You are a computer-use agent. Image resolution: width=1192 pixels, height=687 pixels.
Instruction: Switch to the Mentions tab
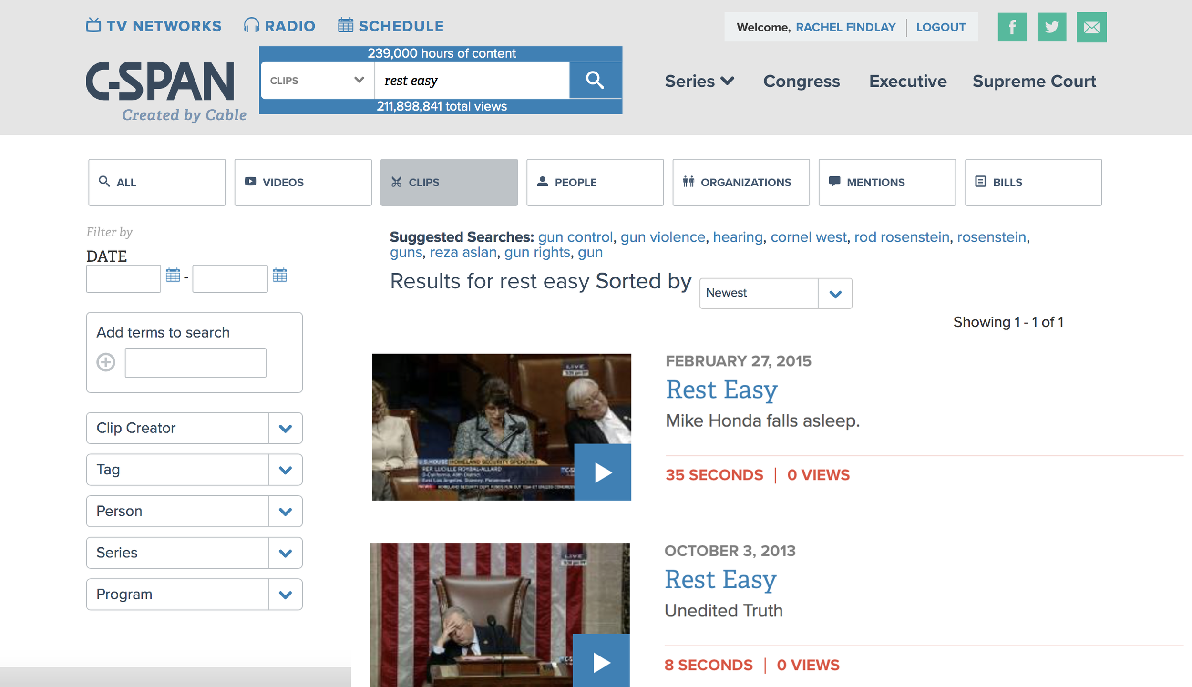click(886, 182)
